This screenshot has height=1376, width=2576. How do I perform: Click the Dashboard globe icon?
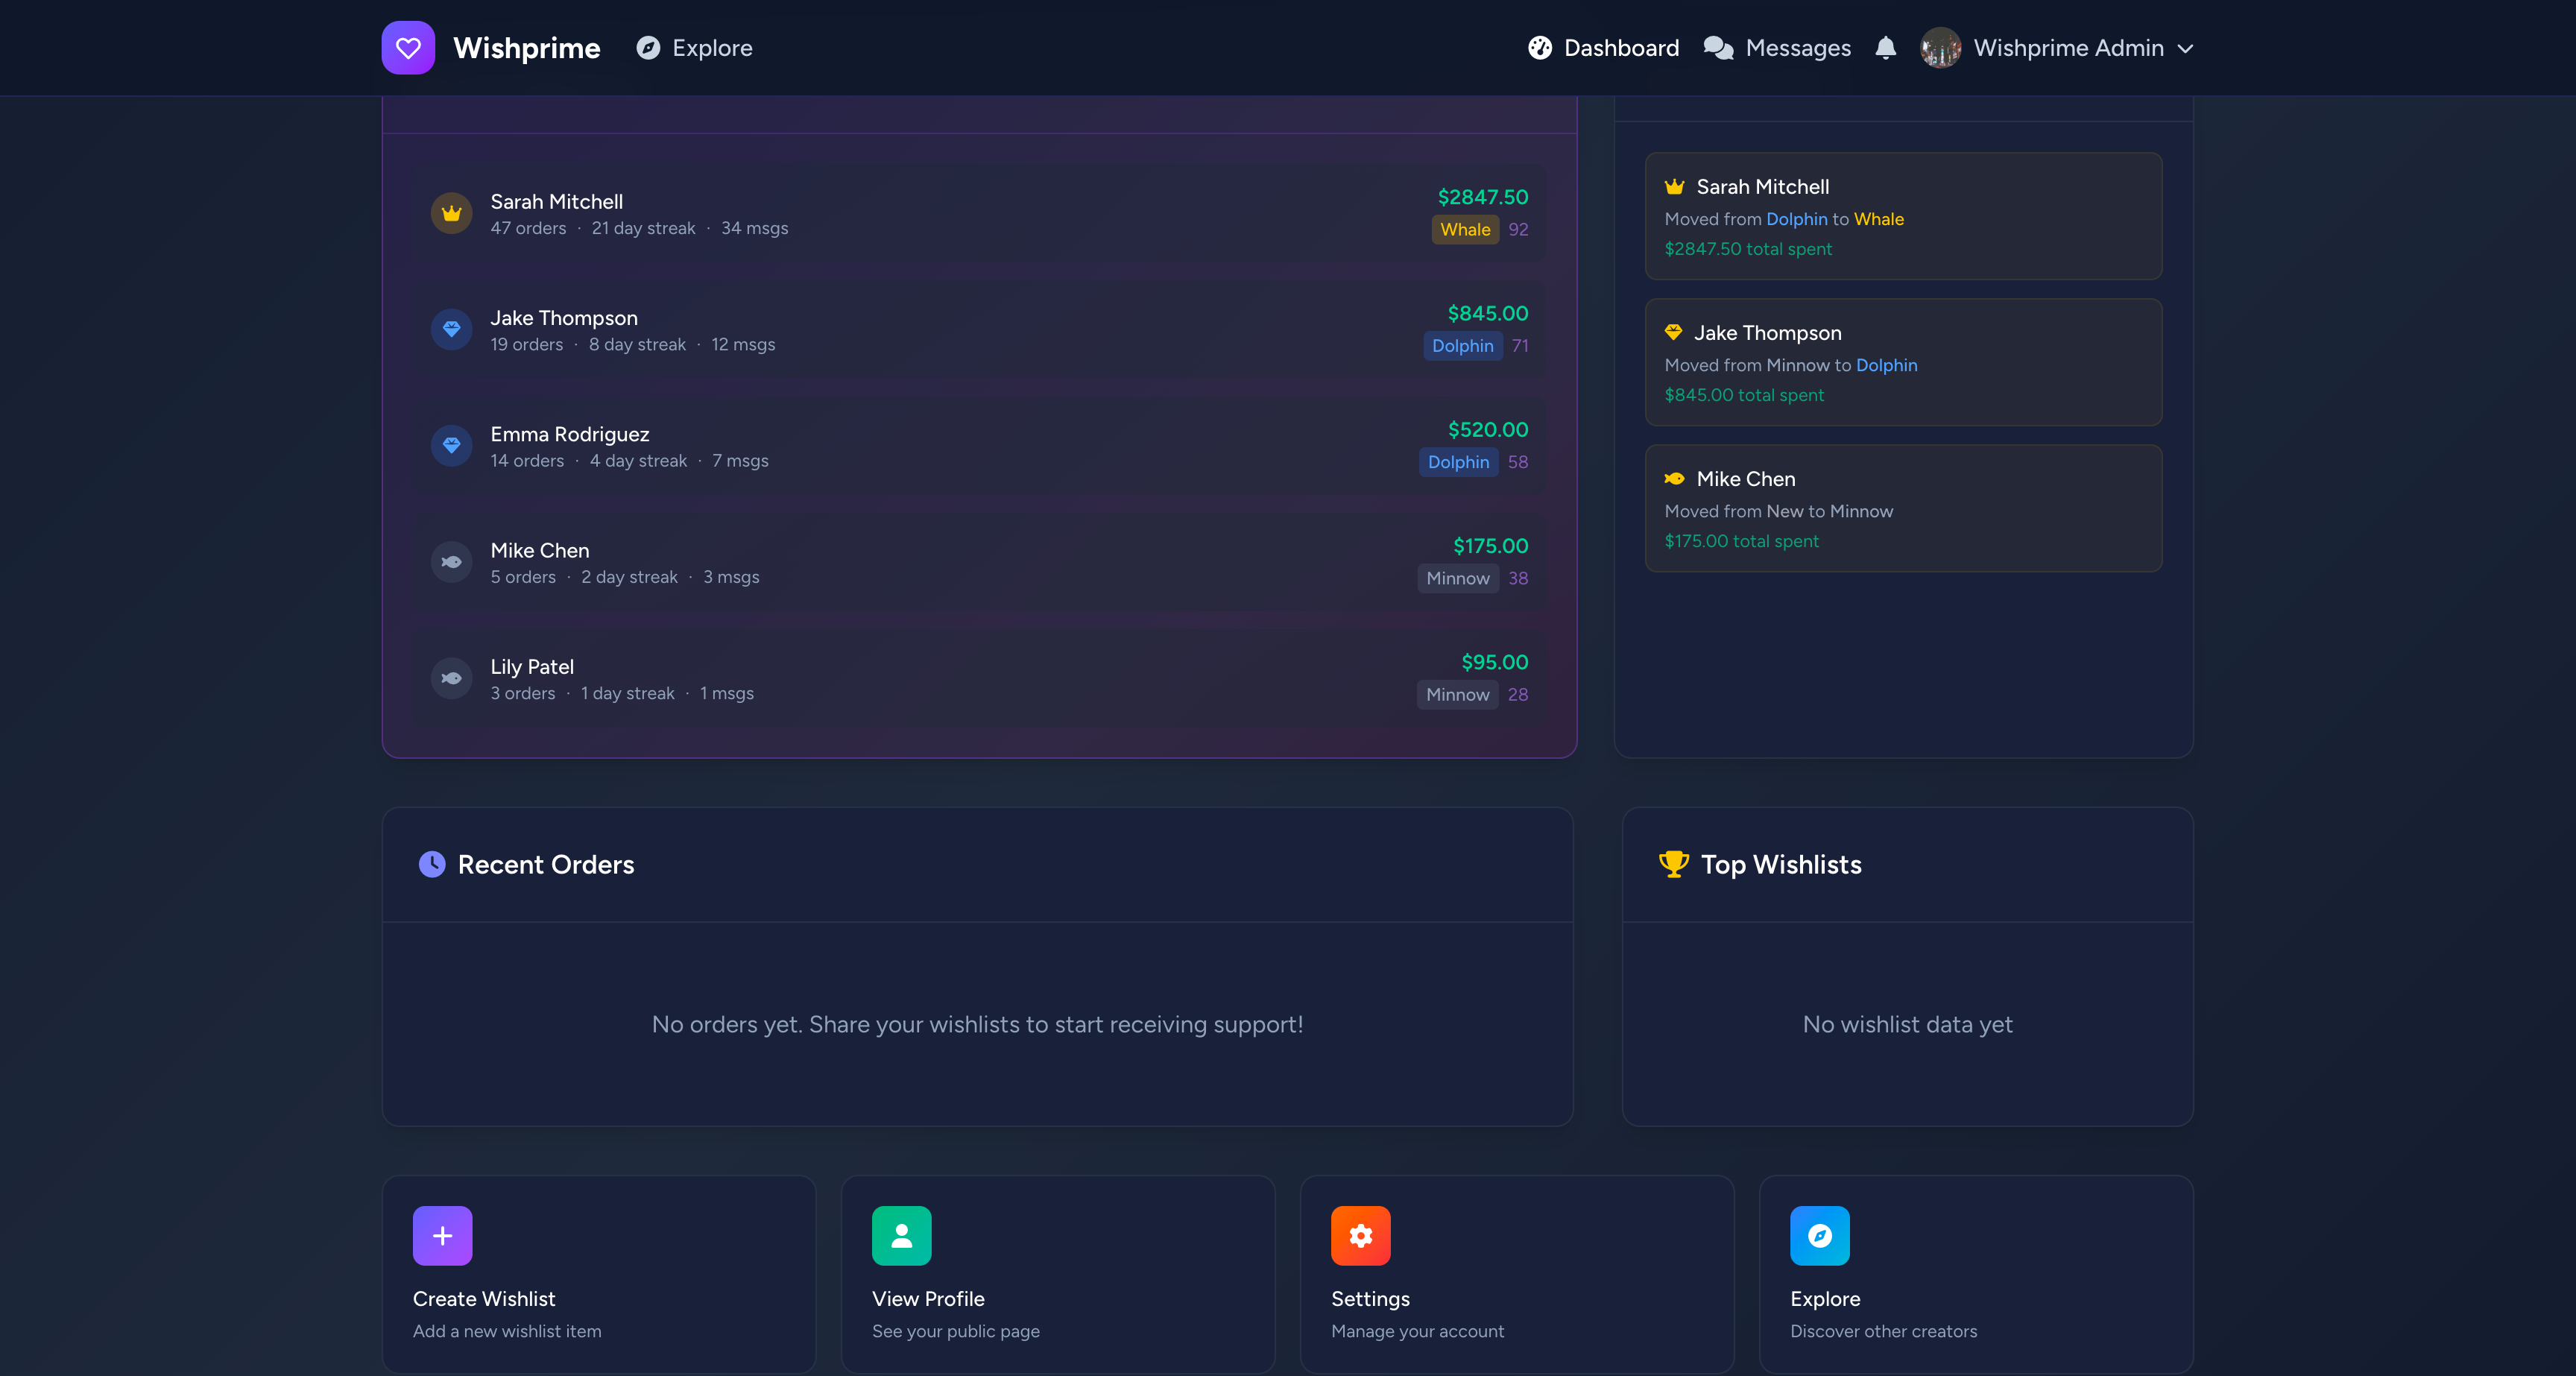(1539, 47)
